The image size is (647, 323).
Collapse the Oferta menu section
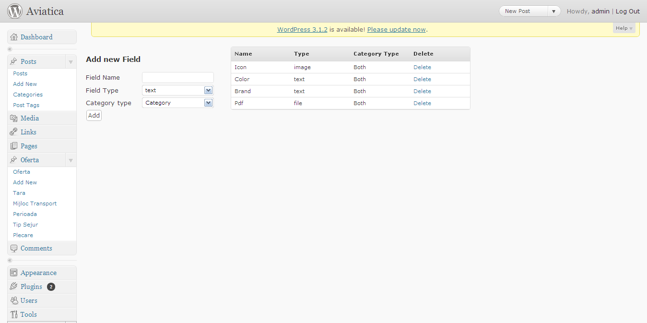pyautogui.click(x=71, y=160)
